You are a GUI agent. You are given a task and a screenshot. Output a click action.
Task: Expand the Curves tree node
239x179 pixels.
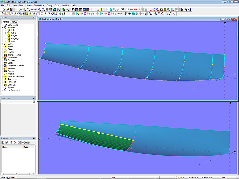pyautogui.click(x=3, y=44)
